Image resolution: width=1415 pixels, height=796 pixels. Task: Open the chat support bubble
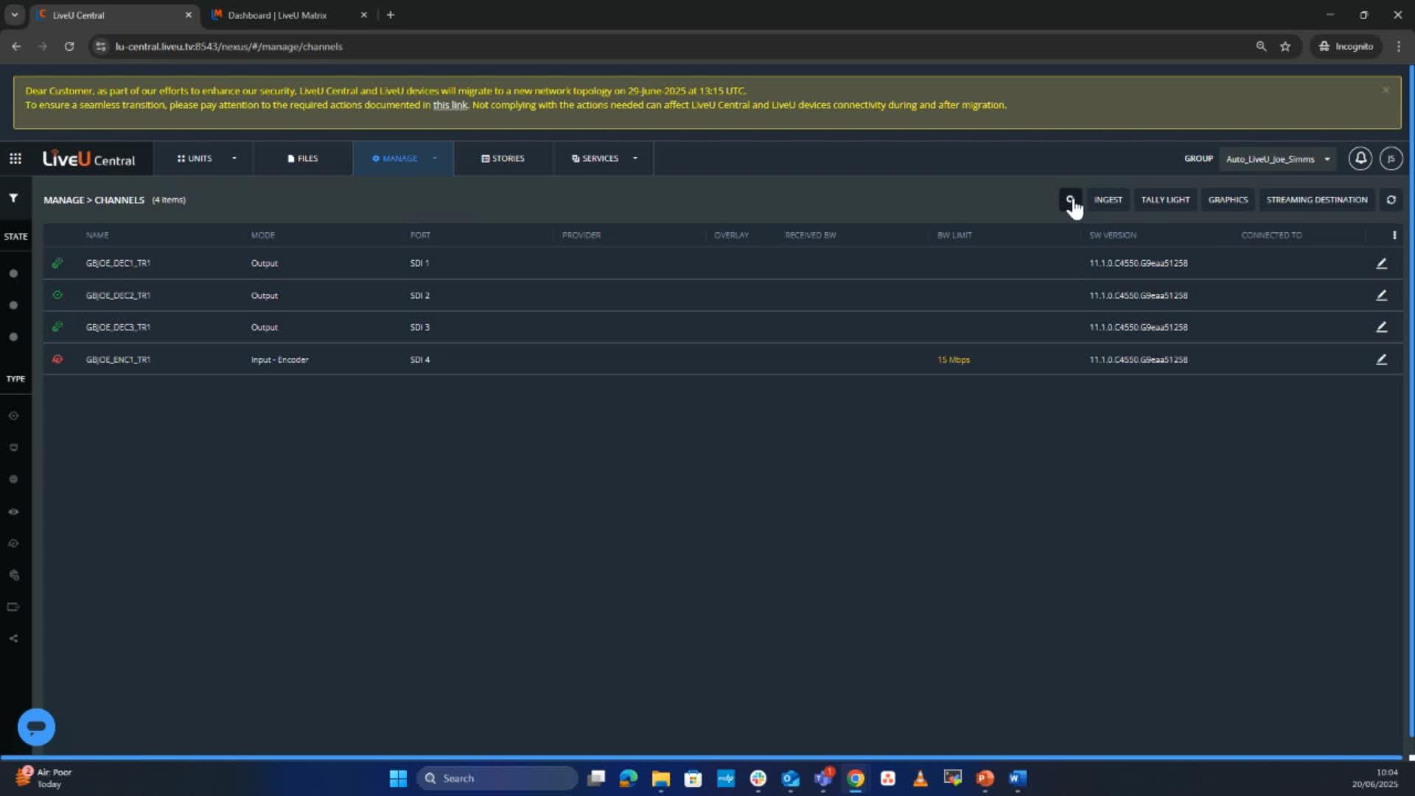36,727
